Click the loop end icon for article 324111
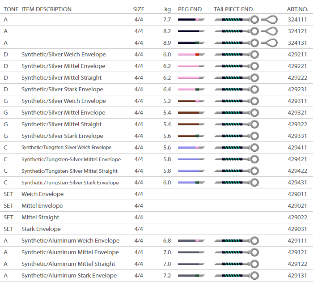This screenshot has width=314, height=286. pyautogui.click(x=269, y=20)
